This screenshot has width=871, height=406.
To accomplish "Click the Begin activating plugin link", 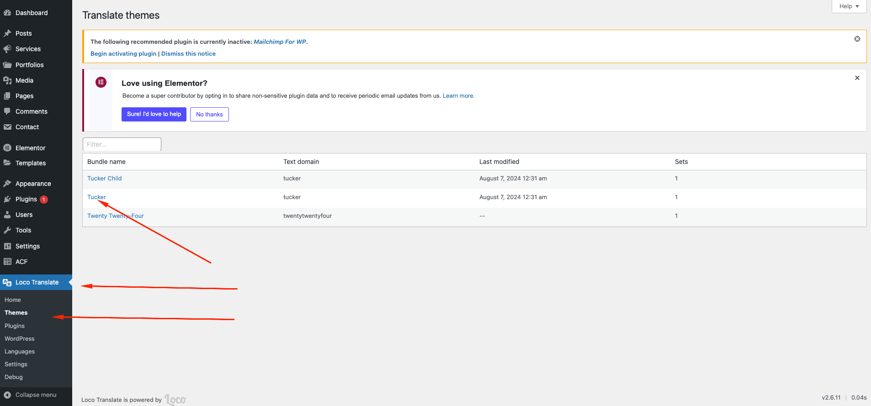I will point(123,54).
